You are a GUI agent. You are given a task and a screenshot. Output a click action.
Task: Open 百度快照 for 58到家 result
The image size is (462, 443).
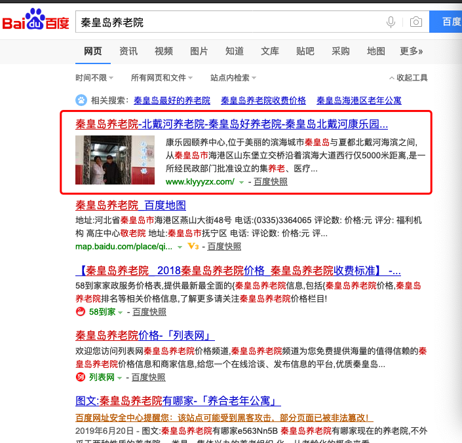(x=149, y=312)
